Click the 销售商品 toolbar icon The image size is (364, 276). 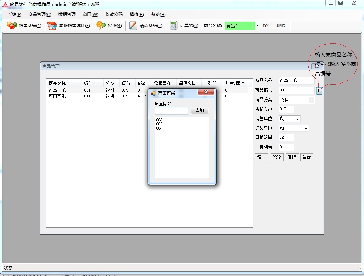(12, 26)
